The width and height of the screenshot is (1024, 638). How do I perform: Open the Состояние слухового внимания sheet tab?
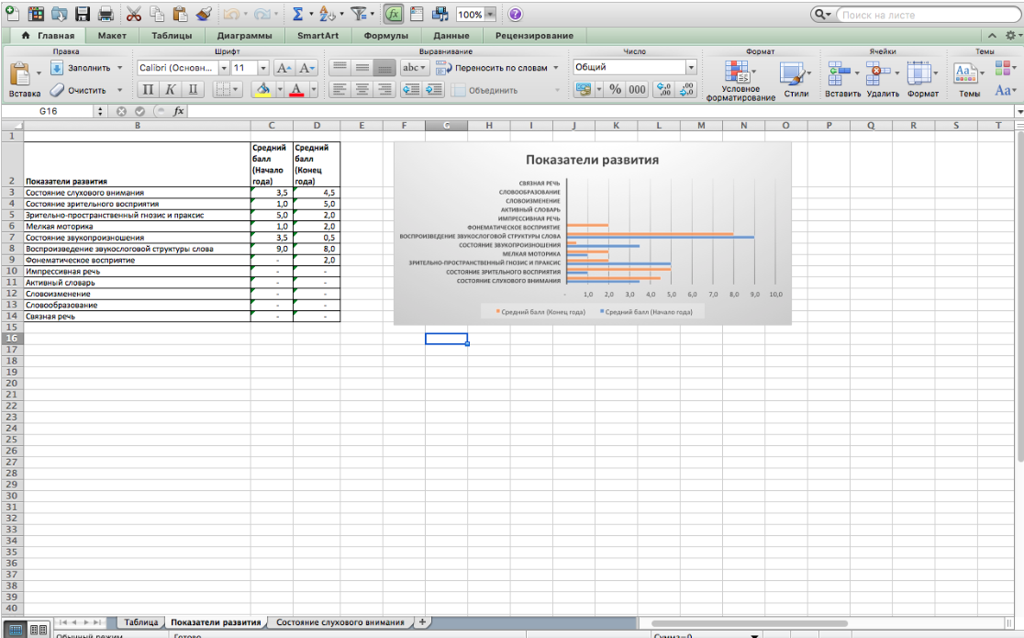pos(339,622)
